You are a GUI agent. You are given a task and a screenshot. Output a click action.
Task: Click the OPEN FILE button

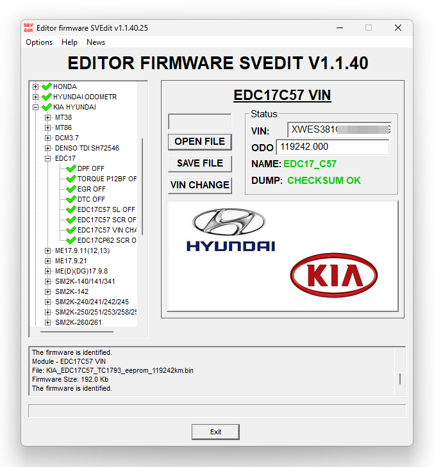tap(200, 142)
